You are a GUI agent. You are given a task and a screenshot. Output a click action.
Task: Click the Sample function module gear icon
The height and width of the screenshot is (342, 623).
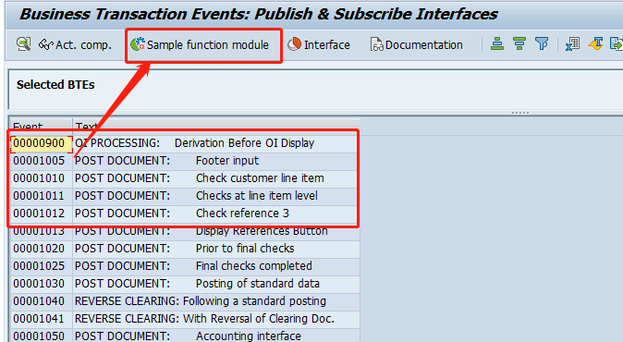[x=138, y=44]
